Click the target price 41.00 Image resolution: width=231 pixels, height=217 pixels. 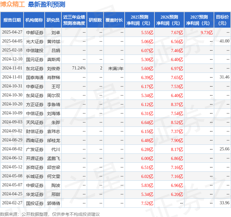coord(224,41)
